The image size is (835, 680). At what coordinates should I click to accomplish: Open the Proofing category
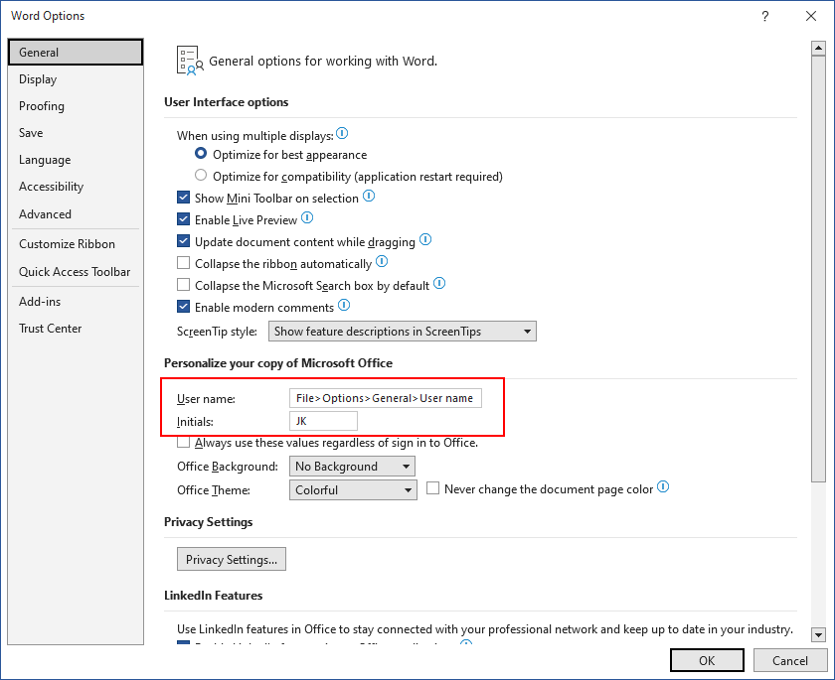click(76, 106)
